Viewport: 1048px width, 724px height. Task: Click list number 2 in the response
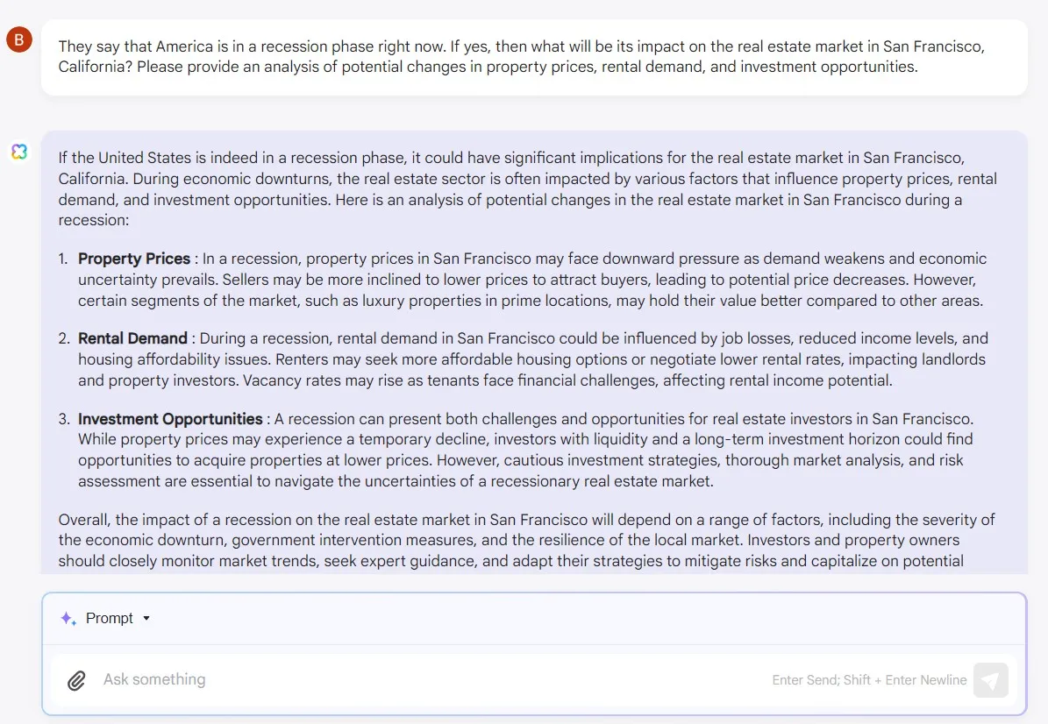62,338
